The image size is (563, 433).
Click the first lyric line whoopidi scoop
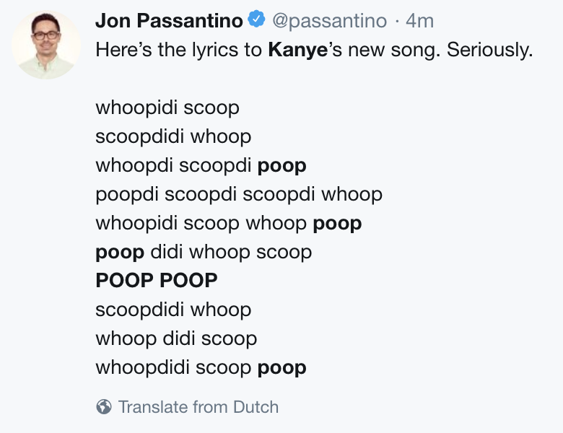(x=167, y=108)
